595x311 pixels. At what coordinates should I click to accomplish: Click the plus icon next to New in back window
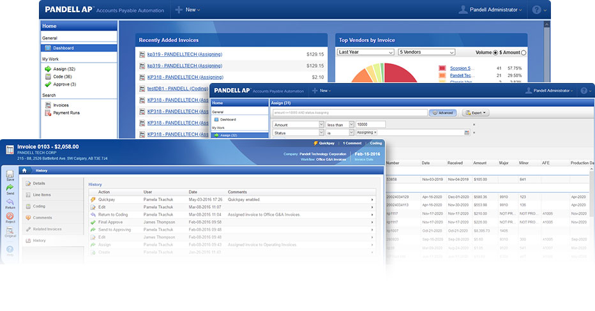(x=179, y=10)
